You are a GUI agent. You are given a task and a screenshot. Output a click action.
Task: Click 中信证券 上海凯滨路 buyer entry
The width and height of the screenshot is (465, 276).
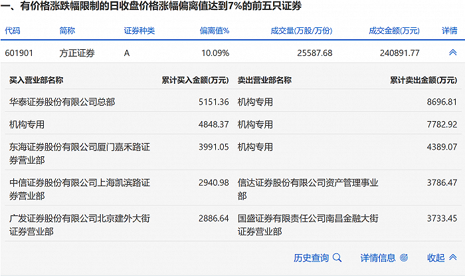[80, 189]
